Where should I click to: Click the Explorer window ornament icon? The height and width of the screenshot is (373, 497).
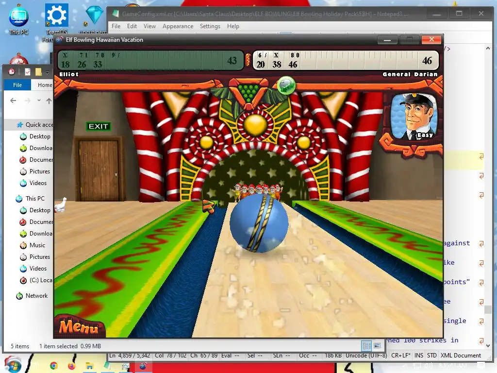click(12, 72)
